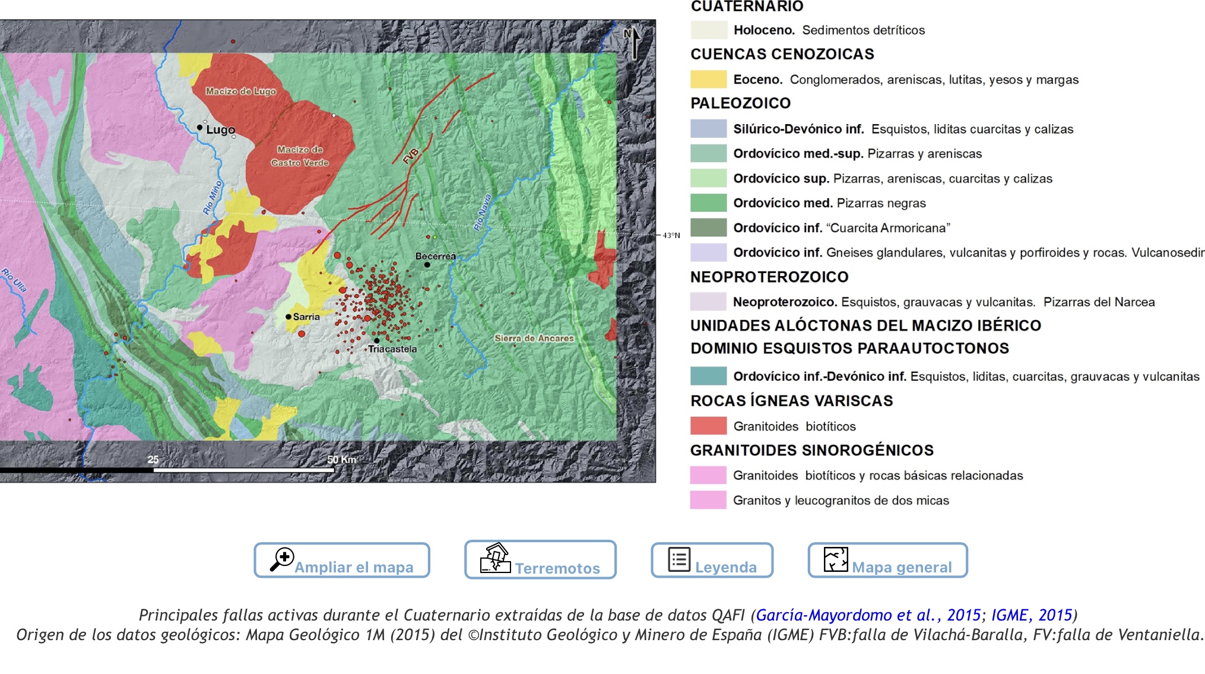This screenshot has height=674, width=1205.
Task: Click the Holoceno legend color swatch
Action: tap(708, 30)
